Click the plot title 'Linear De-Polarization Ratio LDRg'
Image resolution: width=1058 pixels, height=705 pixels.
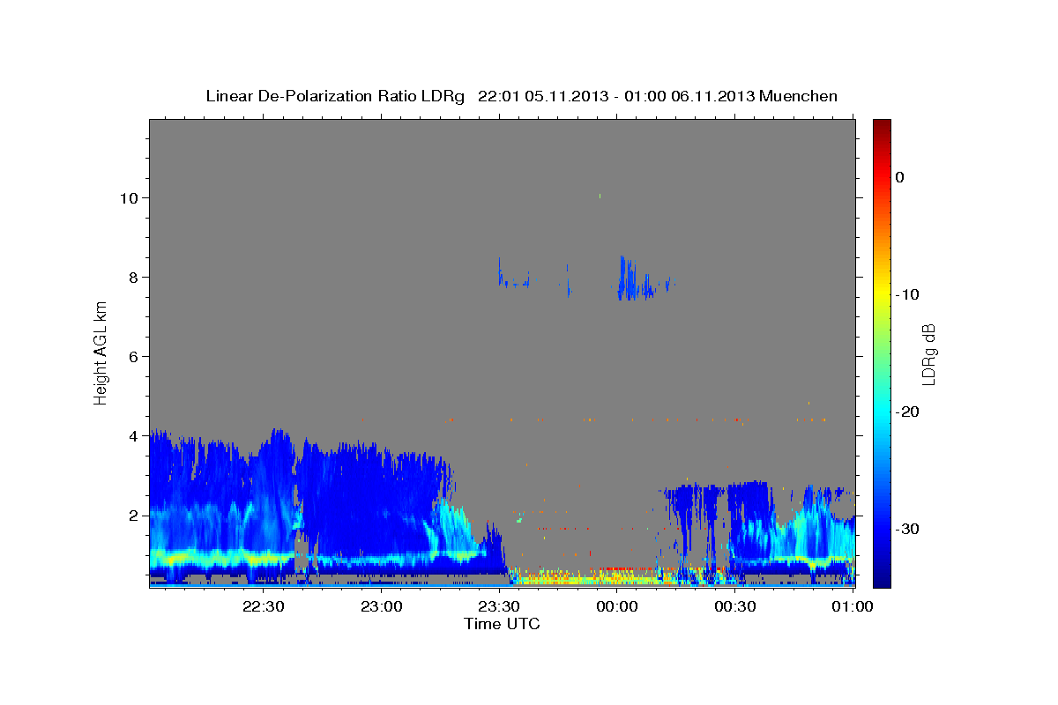[x=334, y=96]
